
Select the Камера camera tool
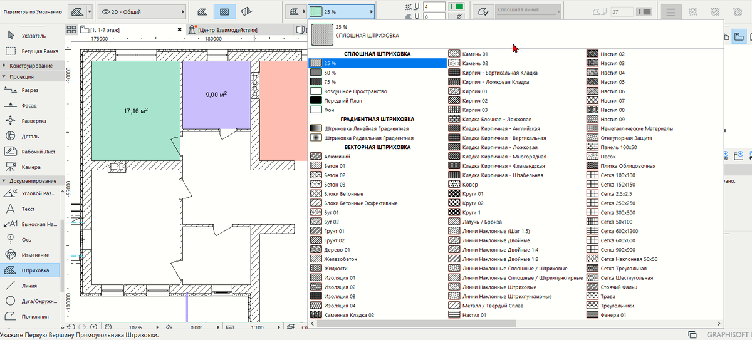pyautogui.click(x=30, y=167)
